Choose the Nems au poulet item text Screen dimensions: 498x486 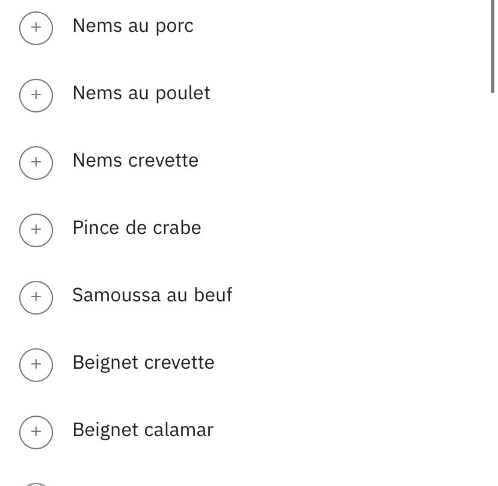[x=141, y=94]
